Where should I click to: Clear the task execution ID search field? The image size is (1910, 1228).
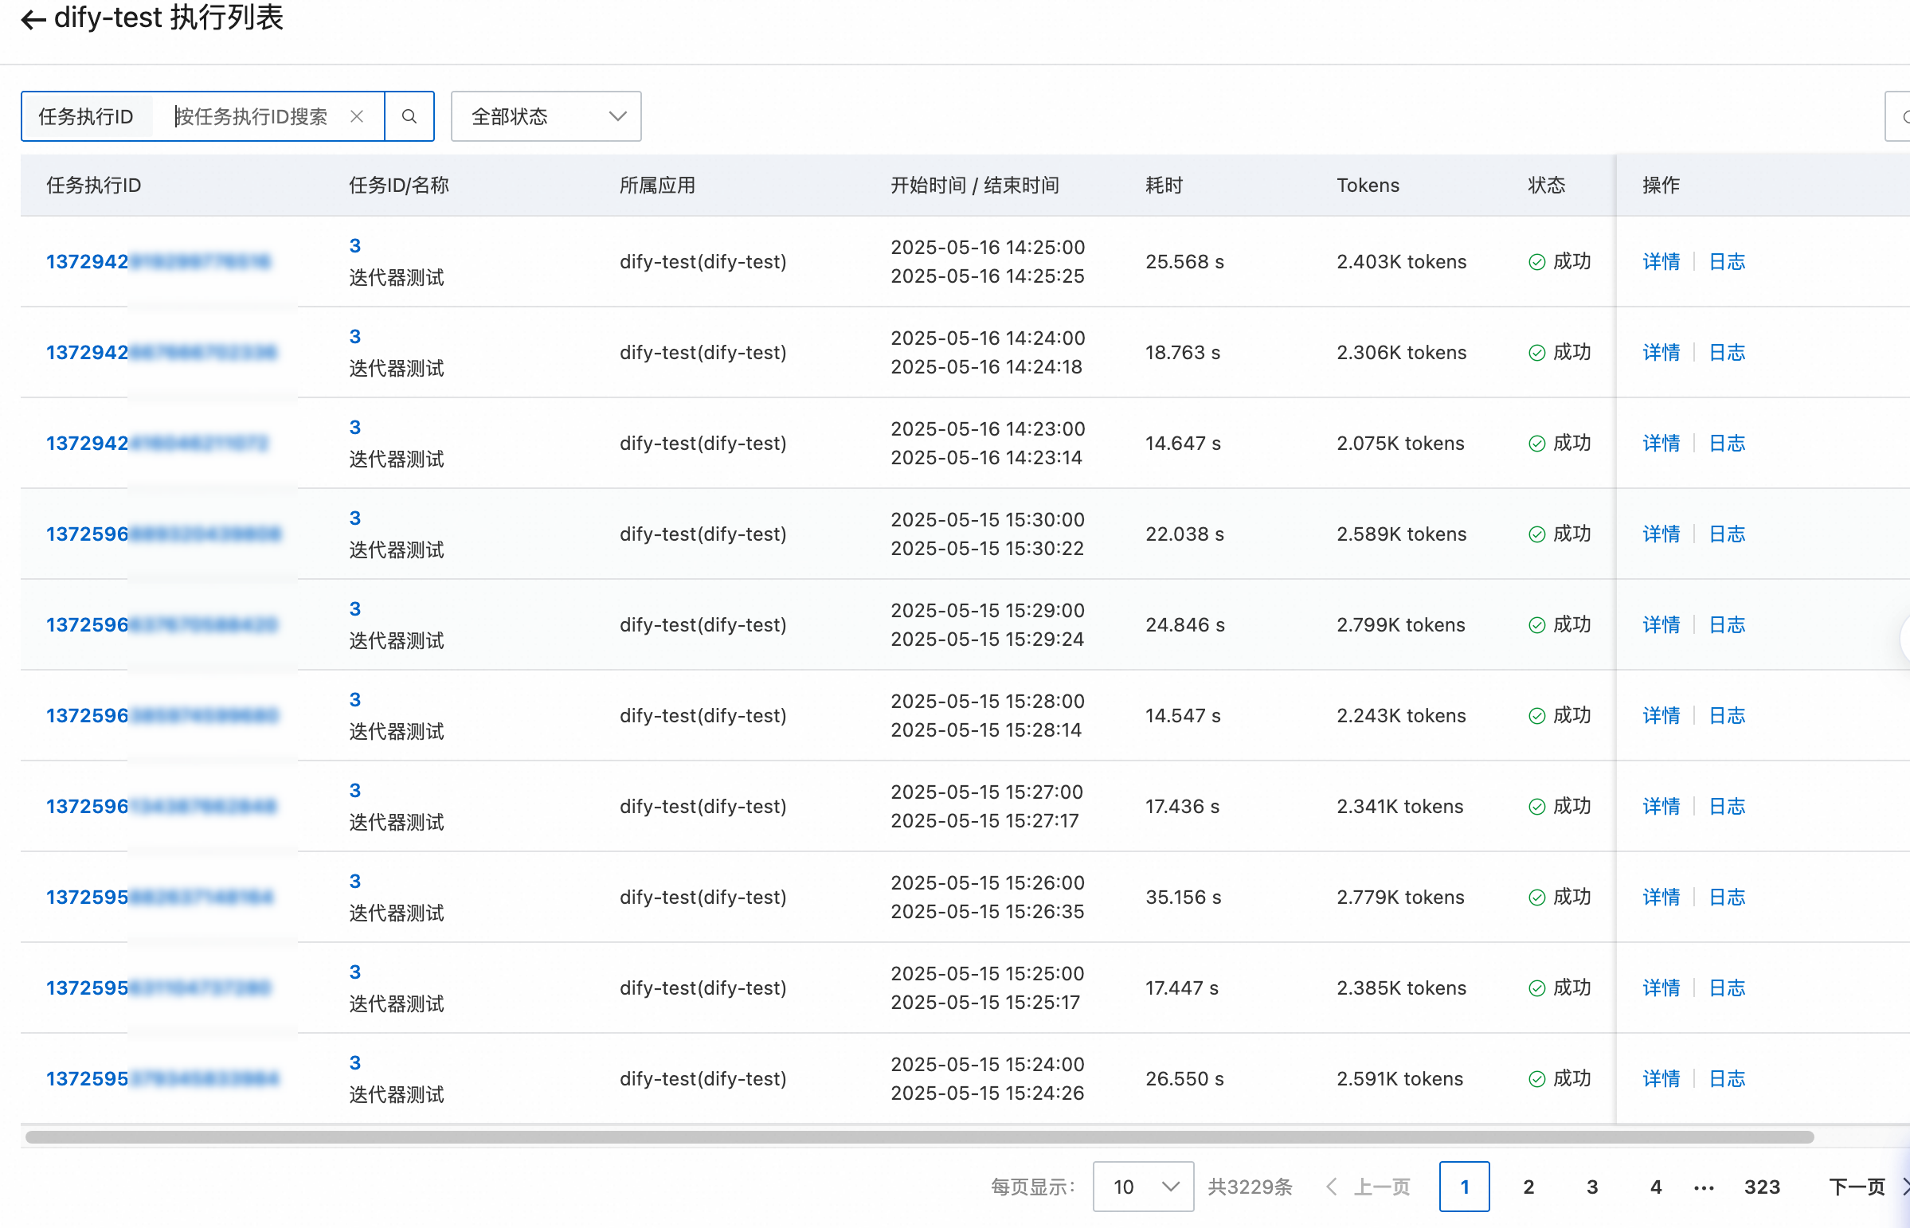(x=357, y=116)
